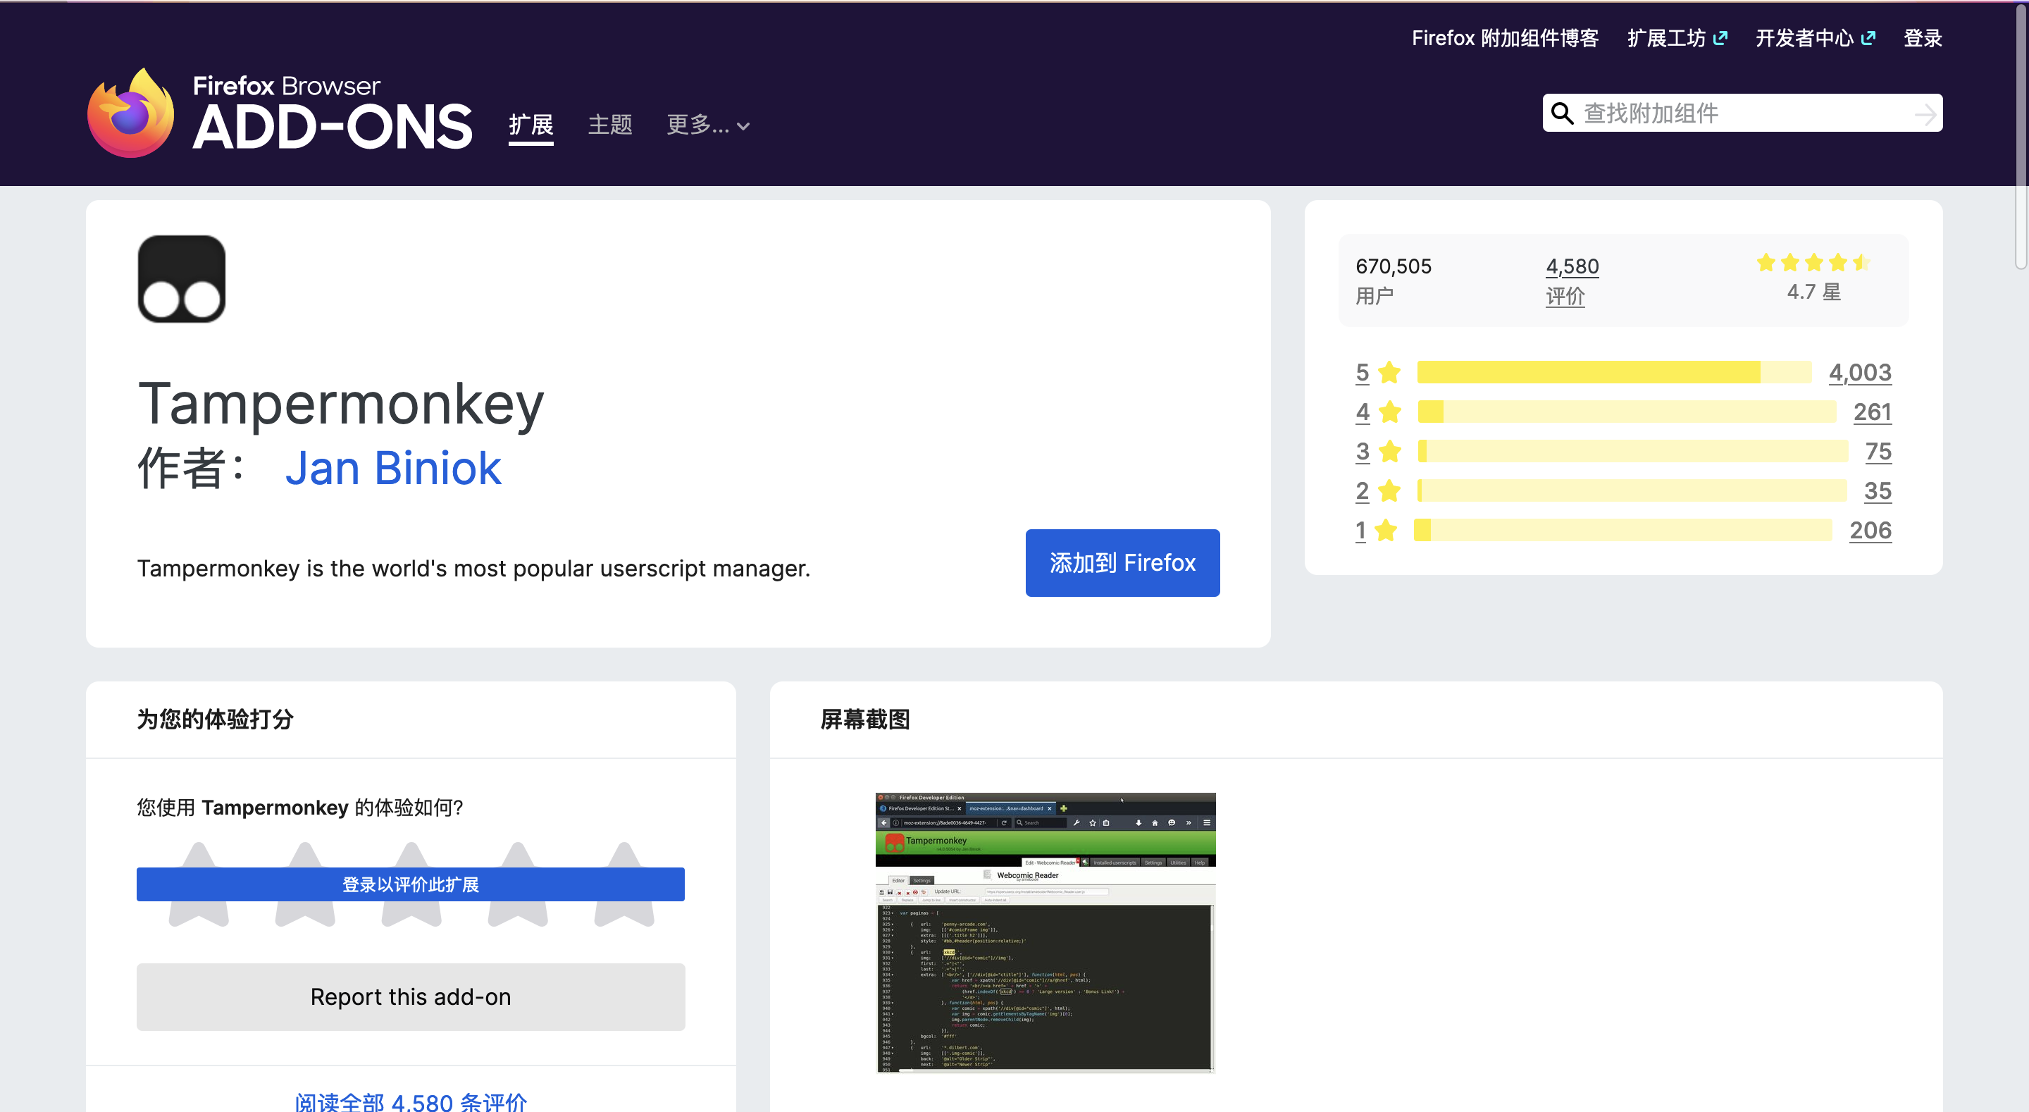Click the external link icon next to 扩展工坊

1720,38
